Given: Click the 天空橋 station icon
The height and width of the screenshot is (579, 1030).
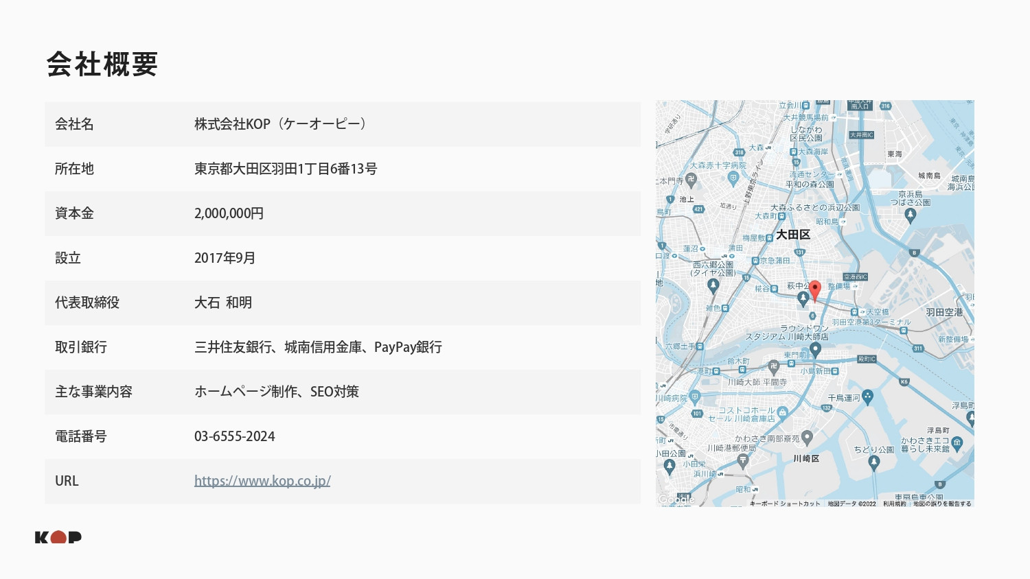Looking at the screenshot, I should coord(854,311).
